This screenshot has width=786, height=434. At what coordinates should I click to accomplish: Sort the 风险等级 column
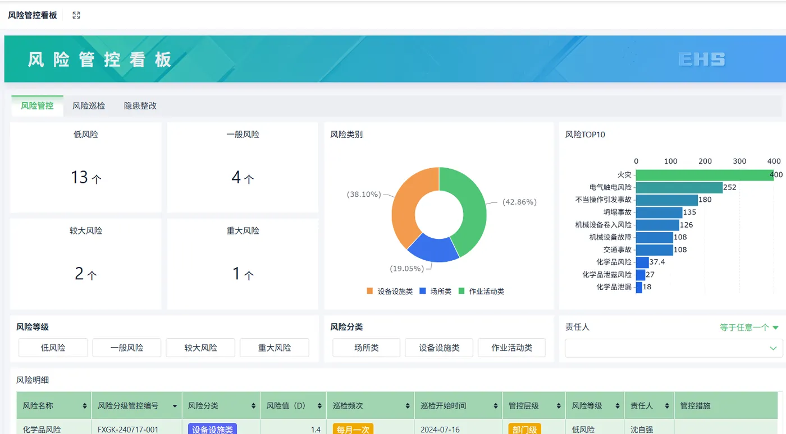pos(618,406)
